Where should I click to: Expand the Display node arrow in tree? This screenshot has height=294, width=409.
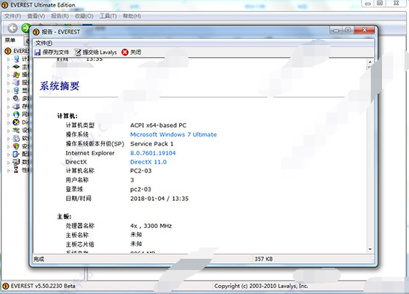click(8, 91)
